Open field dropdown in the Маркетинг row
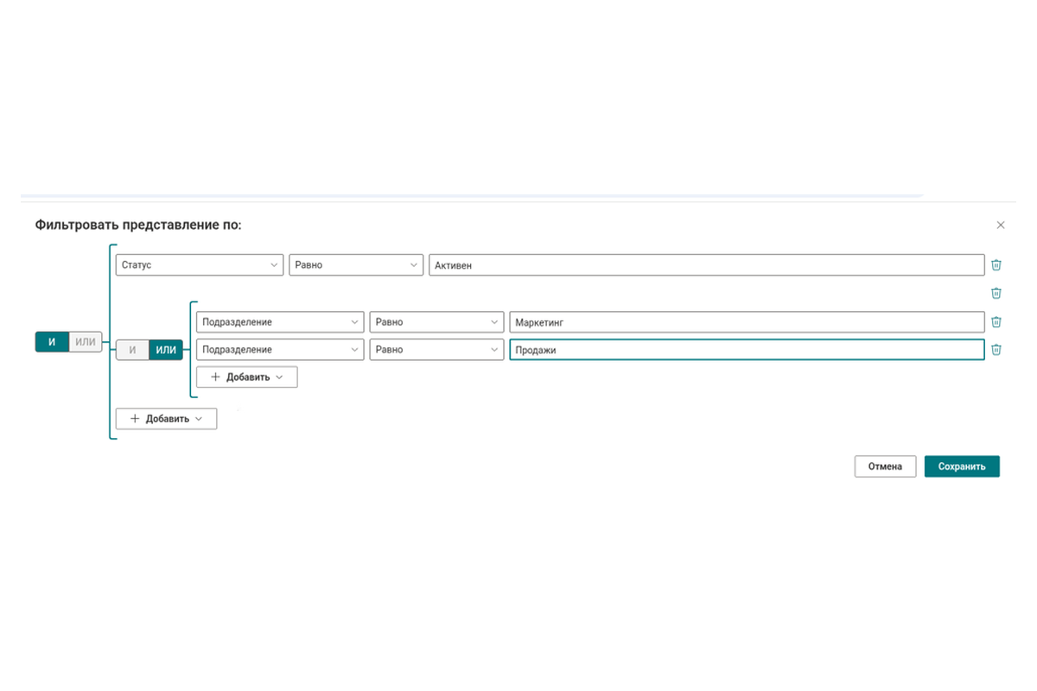The image size is (1037, 691). pyautogui.click(x=280, y=322)
